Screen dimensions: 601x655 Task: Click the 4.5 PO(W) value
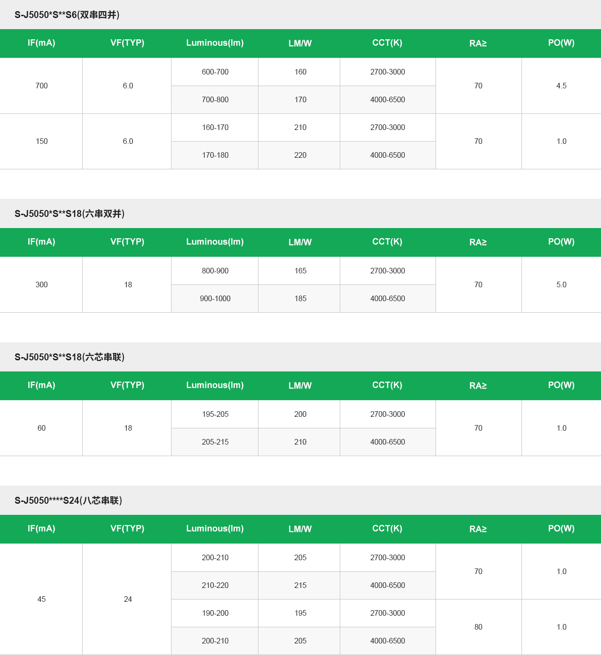click(561, 86)
